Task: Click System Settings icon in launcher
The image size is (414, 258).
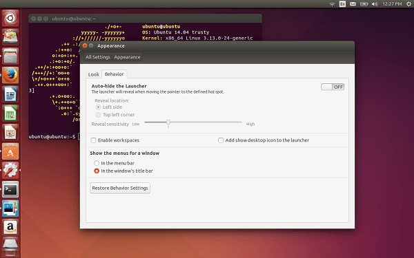Action: (10, 171)
